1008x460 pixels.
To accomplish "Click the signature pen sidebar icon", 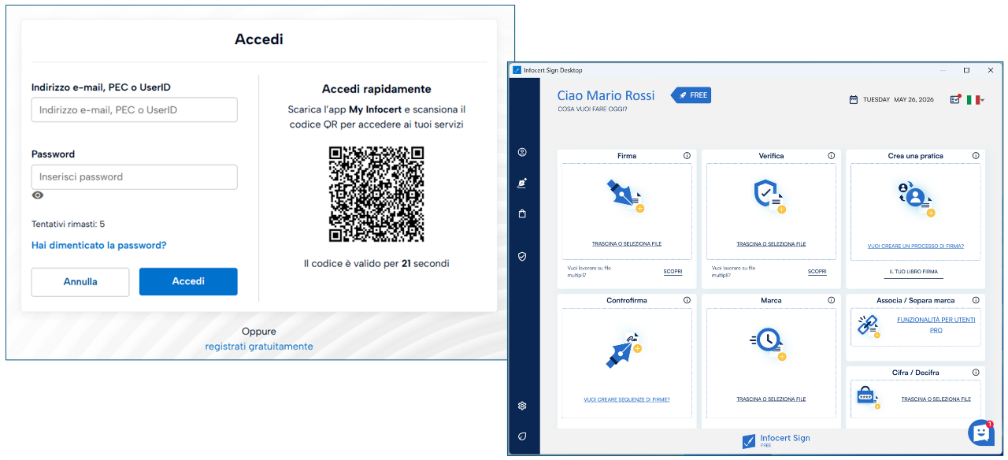I will [x=522, y=183].
